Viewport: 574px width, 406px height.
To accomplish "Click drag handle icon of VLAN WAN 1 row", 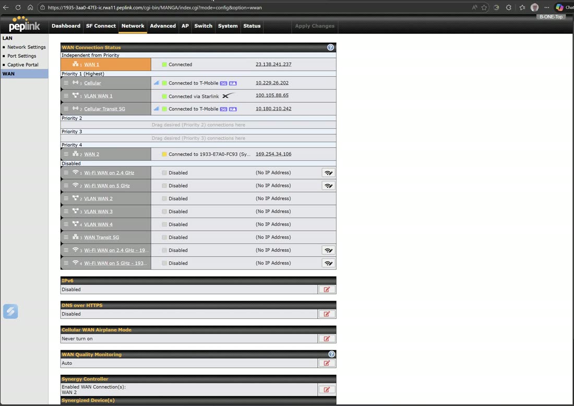I will pyautogui.click(x=66, y=95).
